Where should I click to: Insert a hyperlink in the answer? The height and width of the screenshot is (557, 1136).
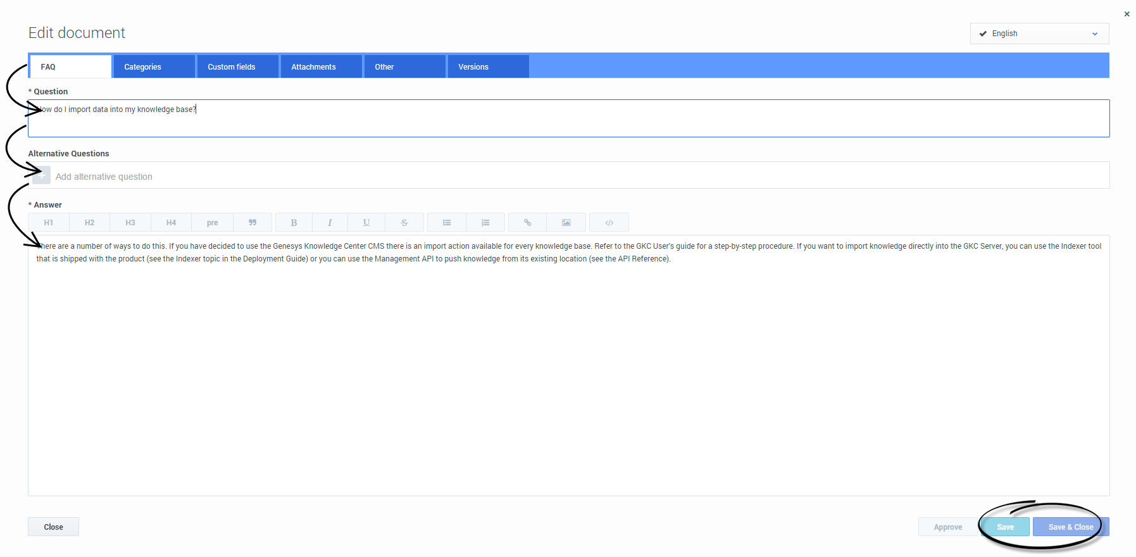coord(527,223)
